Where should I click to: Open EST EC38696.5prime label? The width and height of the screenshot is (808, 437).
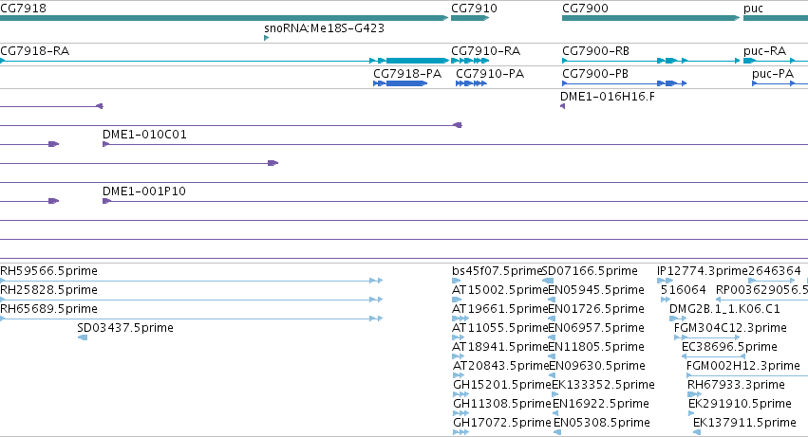tap(729, 347)
